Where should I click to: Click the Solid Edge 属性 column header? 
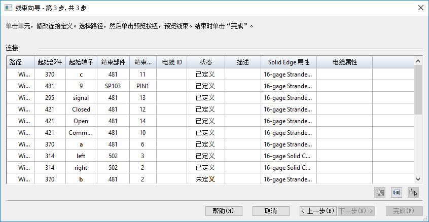[289, 62]
